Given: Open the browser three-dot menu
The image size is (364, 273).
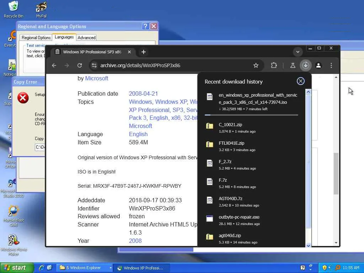Looking at the screenshot, I should pos(331,65).
